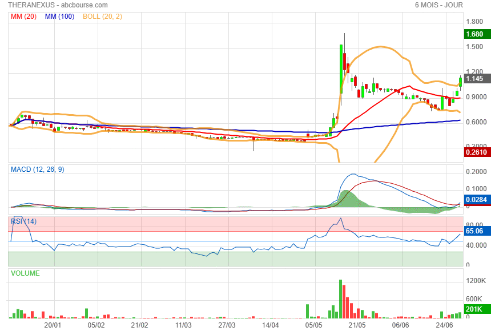Click the 05/05 date label
This screenshot has height=331, width=491.
click(x=314, y=325)
